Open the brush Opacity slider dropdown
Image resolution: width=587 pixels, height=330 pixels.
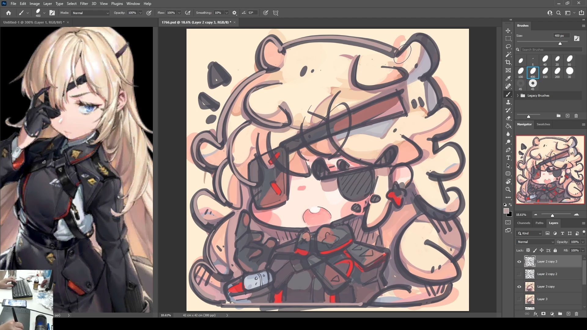[x=140, y=13]
